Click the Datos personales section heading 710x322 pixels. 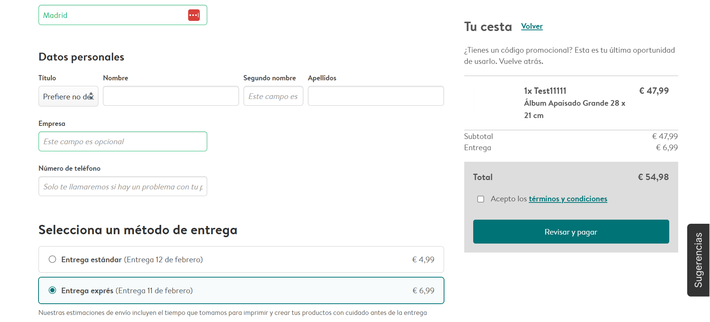click(81, 57)
